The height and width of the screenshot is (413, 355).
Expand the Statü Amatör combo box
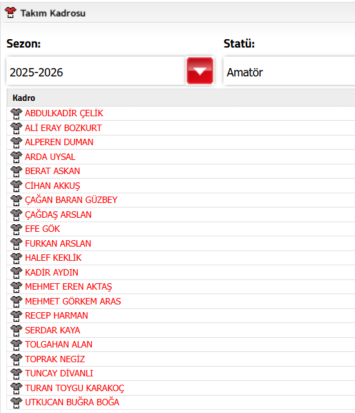click(x=289, y=71)
